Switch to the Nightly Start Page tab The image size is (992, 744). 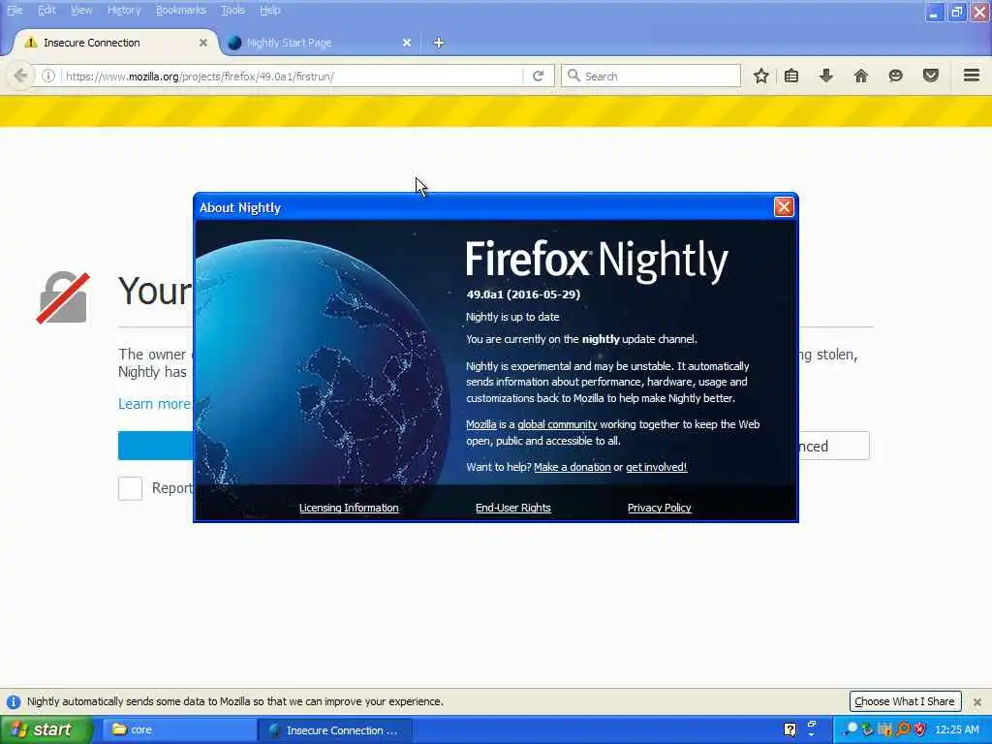320,43
